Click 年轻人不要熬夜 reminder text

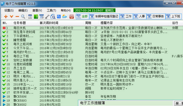pyautogui.click(x=112, y=40)
